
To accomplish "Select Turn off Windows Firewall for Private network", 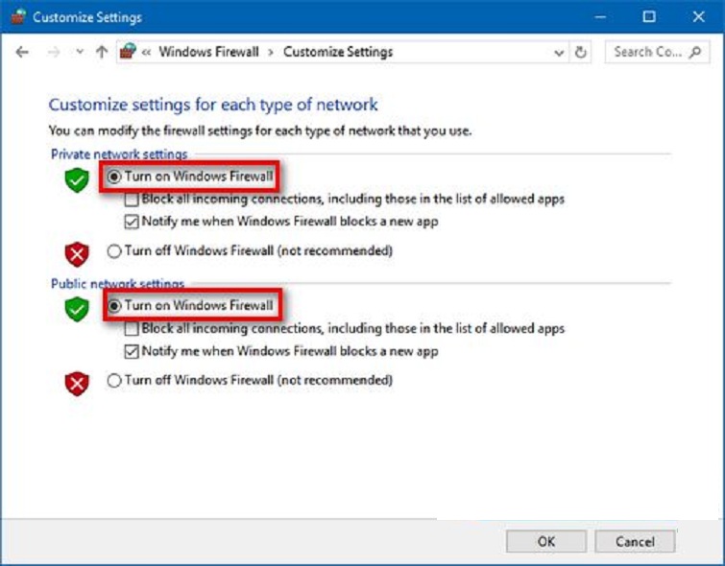I will pyautogui.click(x=115, y=251).
